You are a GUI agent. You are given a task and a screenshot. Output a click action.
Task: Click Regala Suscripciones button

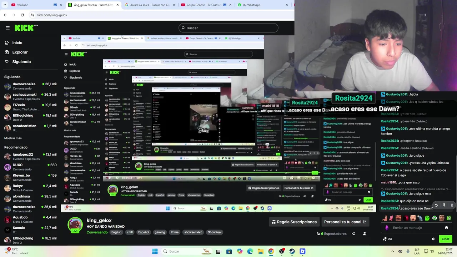(294, 222)
